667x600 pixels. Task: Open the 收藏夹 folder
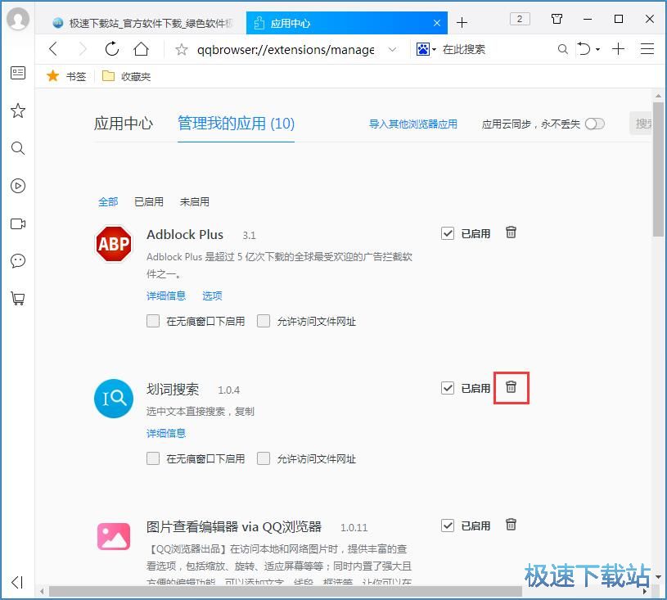[x=126, y=76]
